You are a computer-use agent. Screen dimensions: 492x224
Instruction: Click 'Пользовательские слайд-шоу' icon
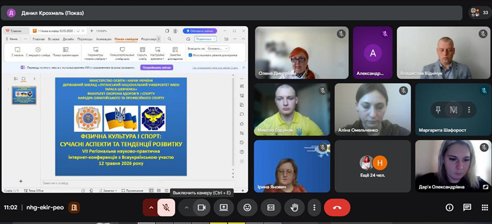click(122, 53)
